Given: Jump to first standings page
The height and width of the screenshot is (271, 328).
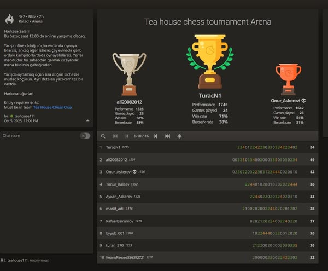Looking at the screenshot, I should [115, 136].
